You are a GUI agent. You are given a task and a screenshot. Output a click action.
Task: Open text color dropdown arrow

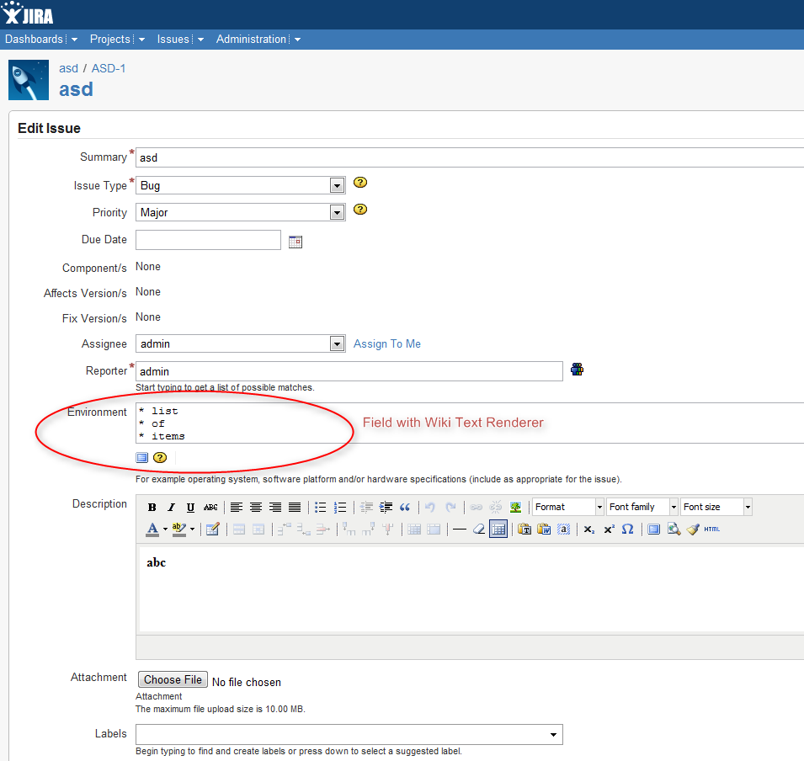point(165,530)
